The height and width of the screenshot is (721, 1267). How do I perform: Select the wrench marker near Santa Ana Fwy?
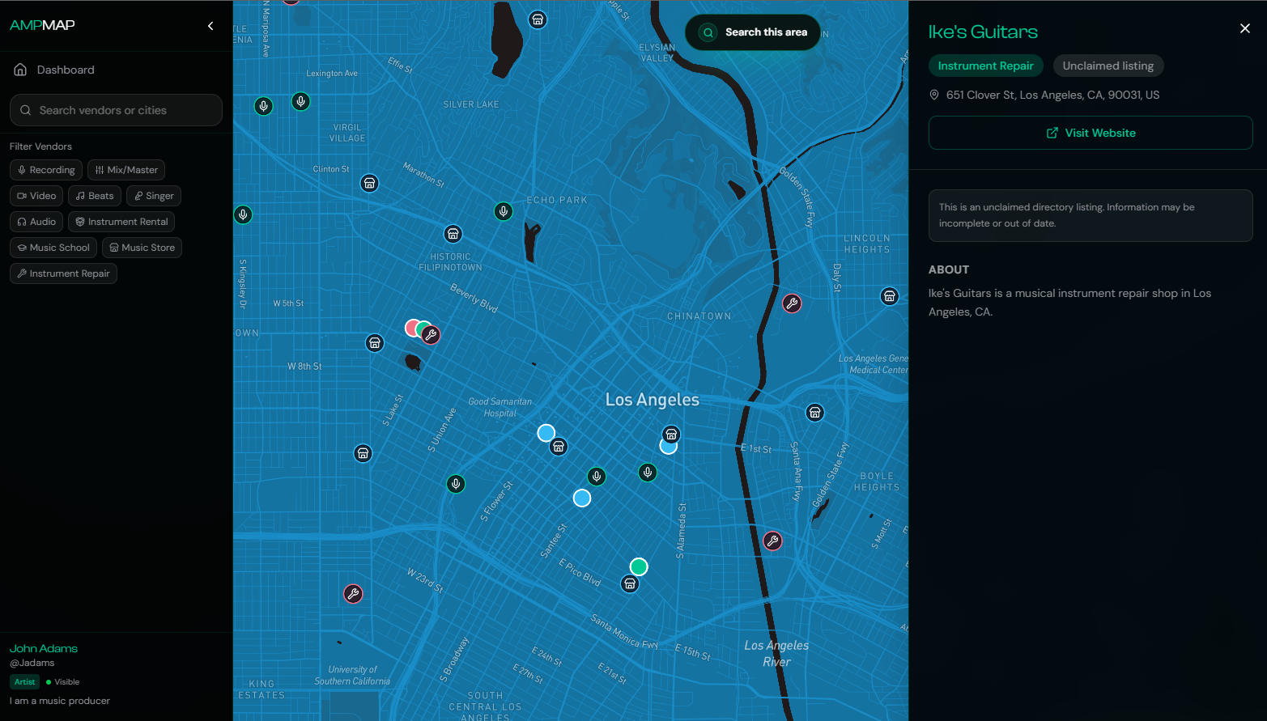(x=773, y=541)
